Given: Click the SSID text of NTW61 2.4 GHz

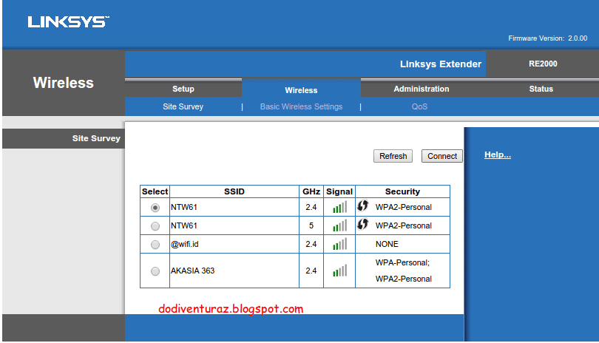Looking at the screenshot, I should [183, 207].
